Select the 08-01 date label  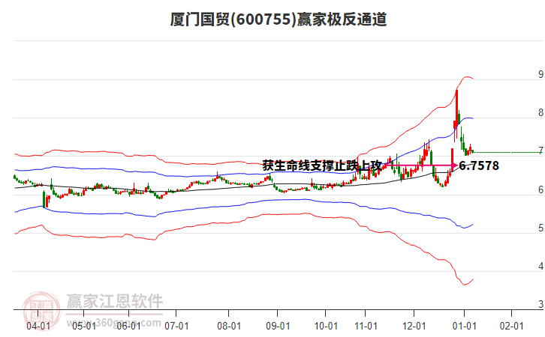[229, 326]
